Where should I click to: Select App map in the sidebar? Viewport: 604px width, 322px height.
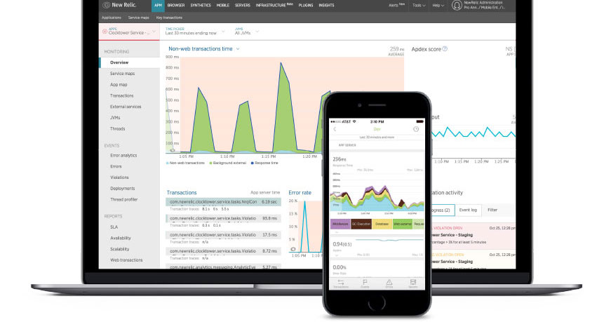coord(119,85)
